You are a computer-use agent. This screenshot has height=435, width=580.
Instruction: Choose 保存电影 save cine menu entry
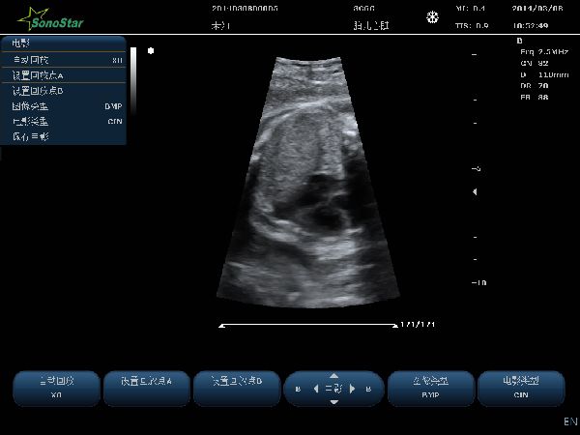tap(64, 136)
